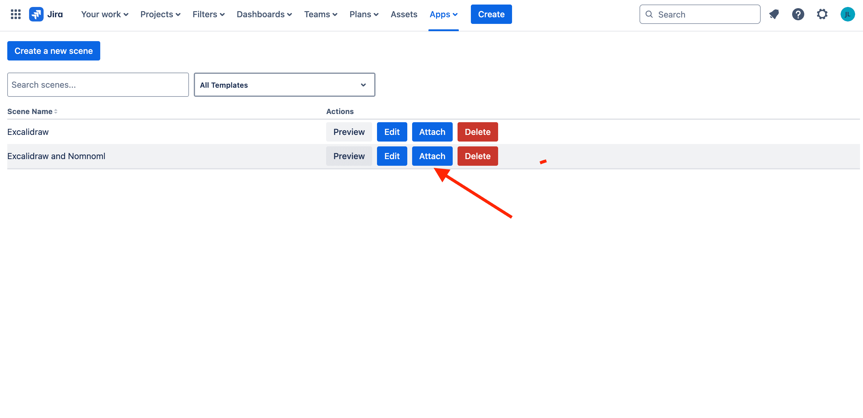Open the notifications bell
This screenshot has height=418, width=863.
(774, 15)
